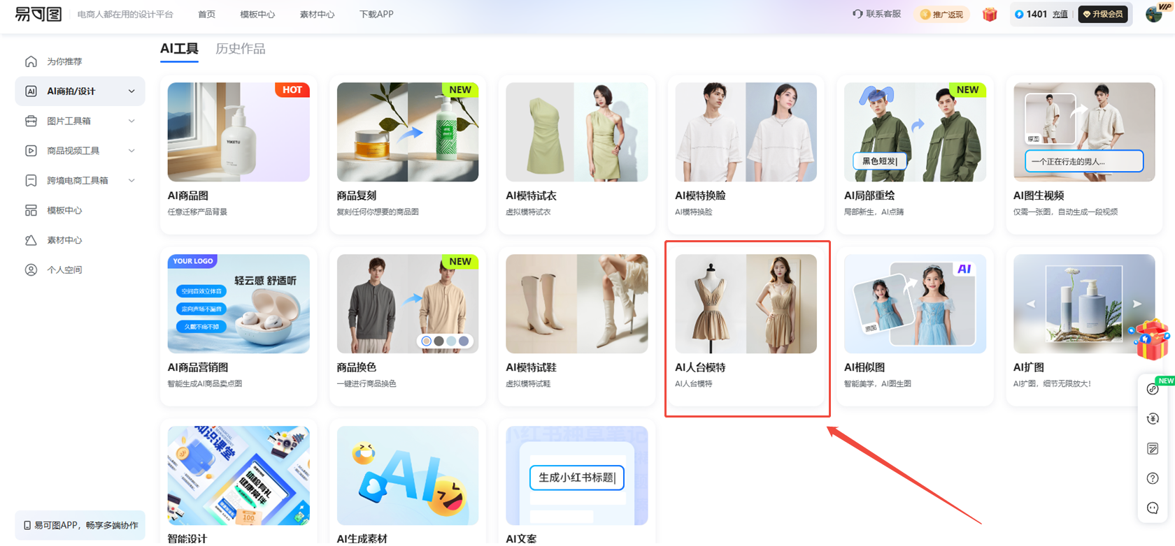Open the AI生成素材 tool card

[x=408, y=482]
